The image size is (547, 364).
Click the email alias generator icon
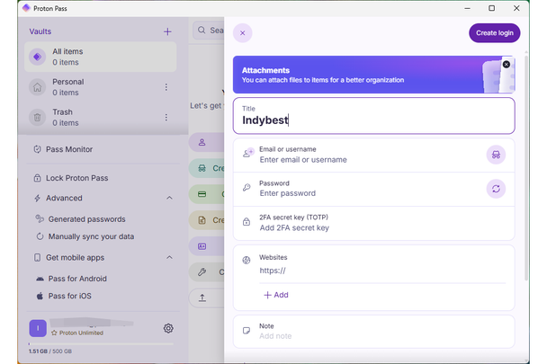point(495,155)
